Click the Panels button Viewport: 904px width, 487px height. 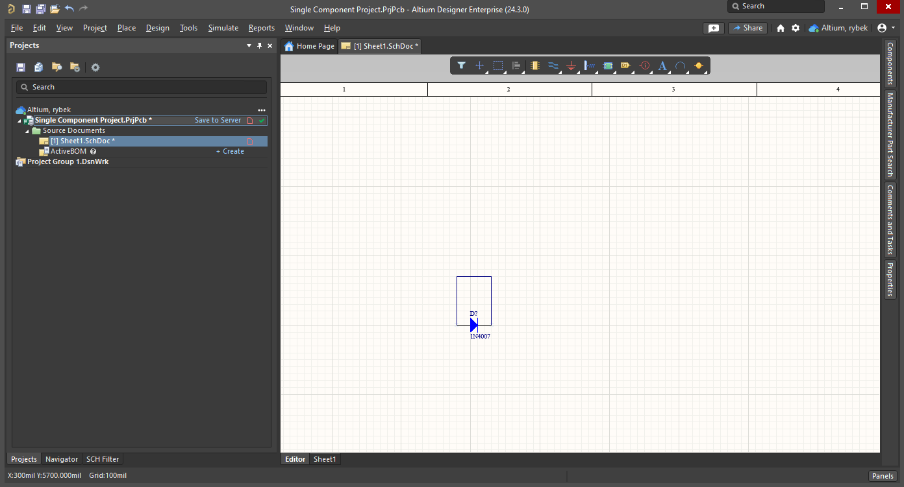[883, 476]
